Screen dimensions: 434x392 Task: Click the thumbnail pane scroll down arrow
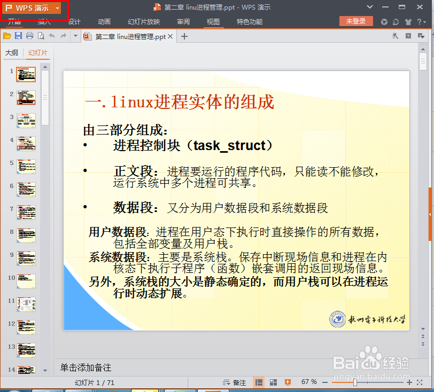click(45, 370)
